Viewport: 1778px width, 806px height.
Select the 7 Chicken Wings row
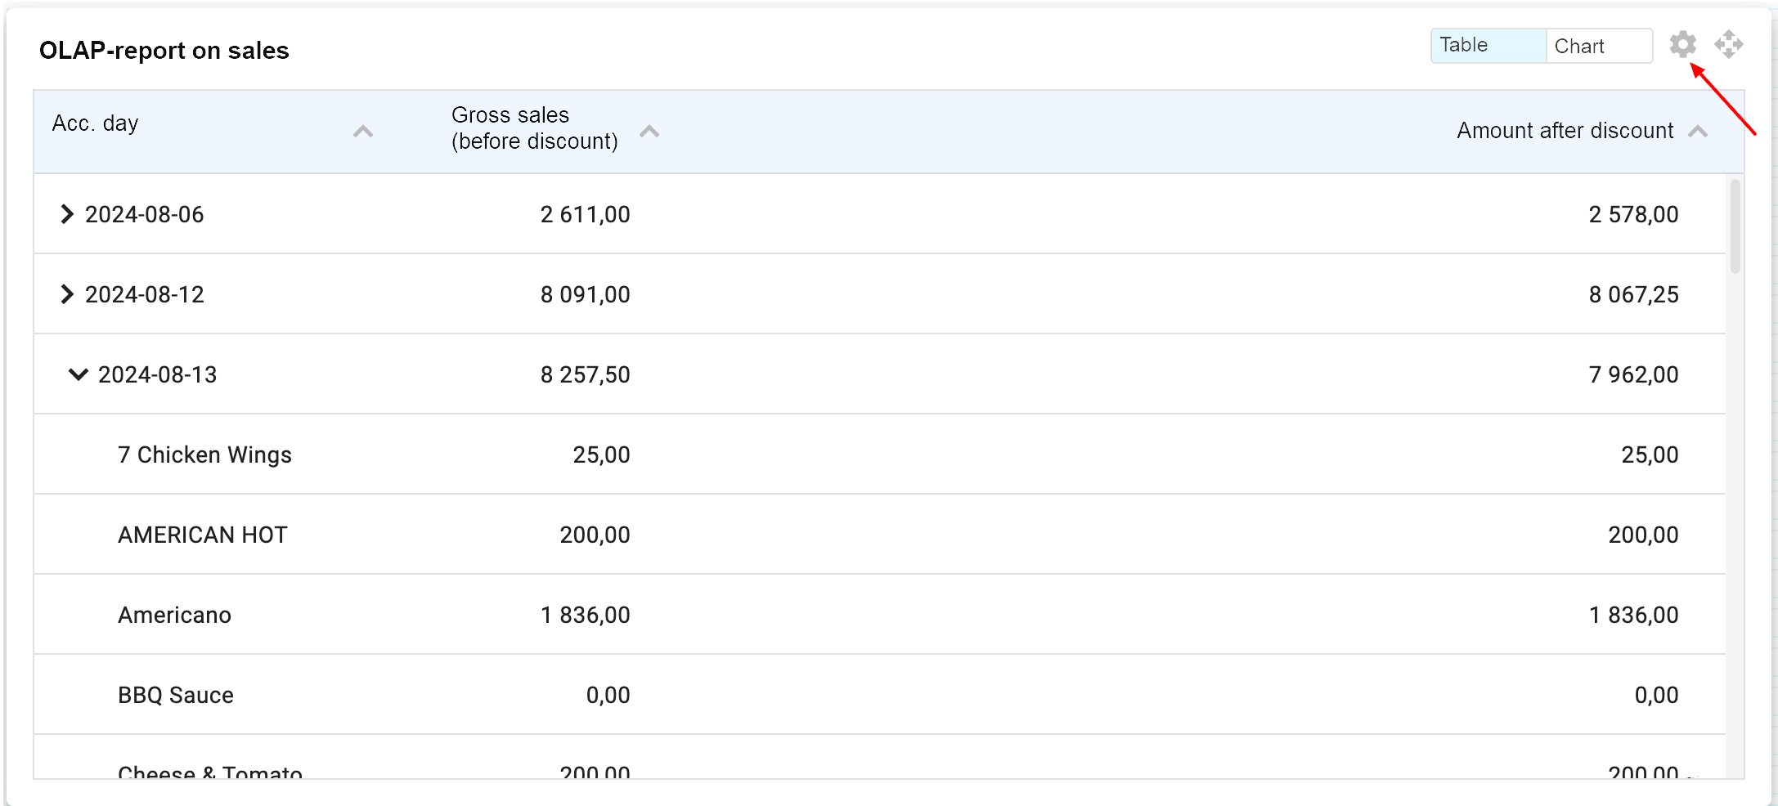pos(204,454)
